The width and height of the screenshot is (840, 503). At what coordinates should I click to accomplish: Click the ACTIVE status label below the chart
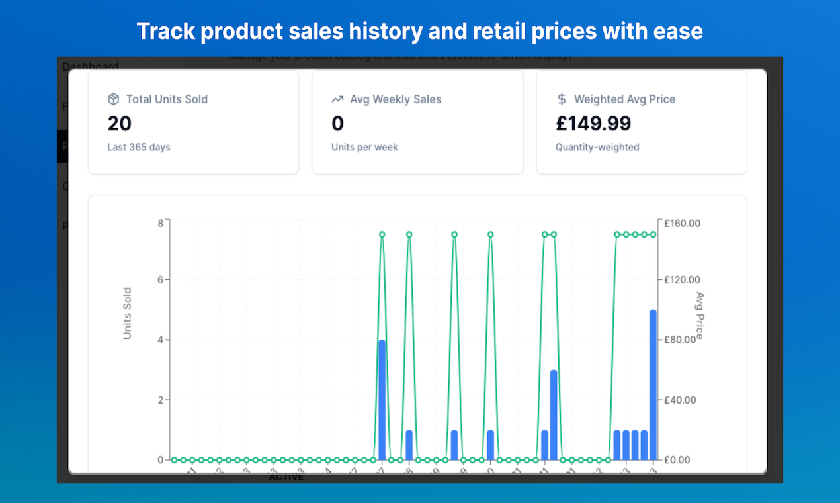point(286,477)
